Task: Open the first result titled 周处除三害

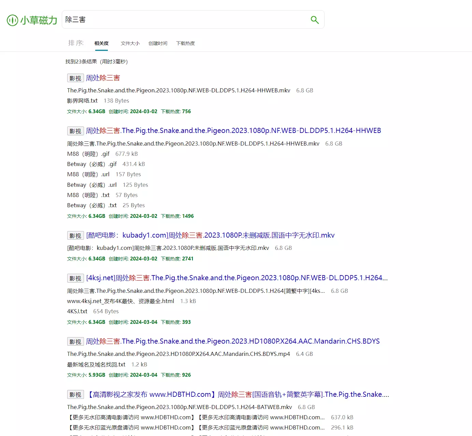Action: click(103, 78)
